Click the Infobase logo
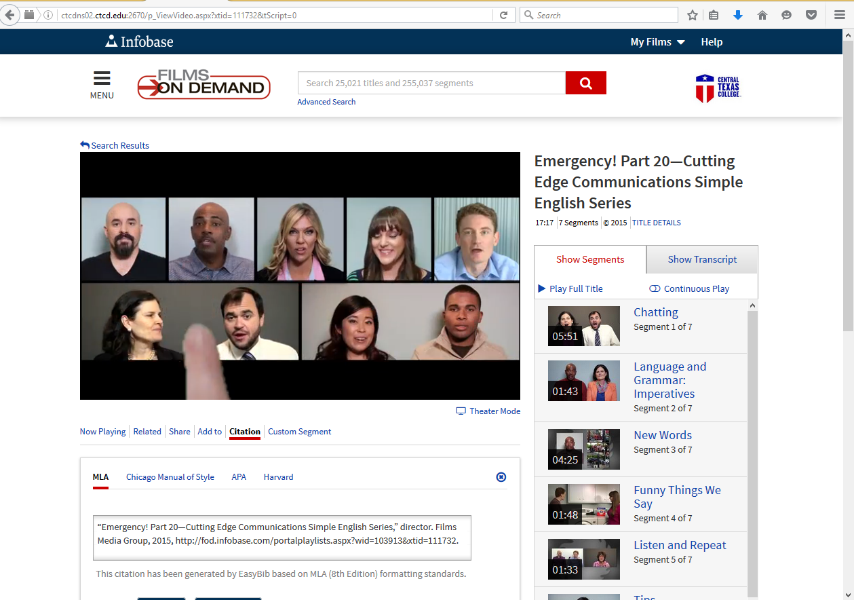Screen dimensions: 854x600 pos(140,41)
